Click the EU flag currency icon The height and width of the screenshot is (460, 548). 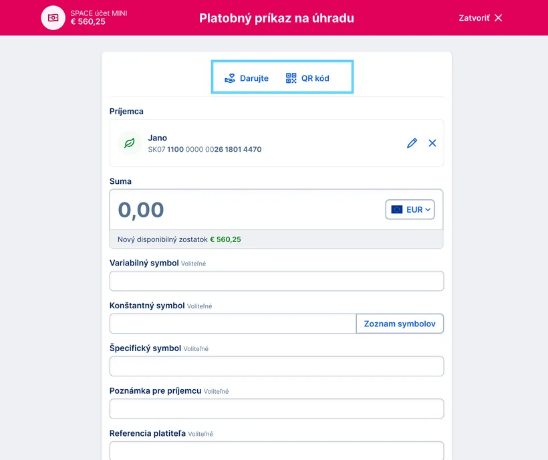397,209
